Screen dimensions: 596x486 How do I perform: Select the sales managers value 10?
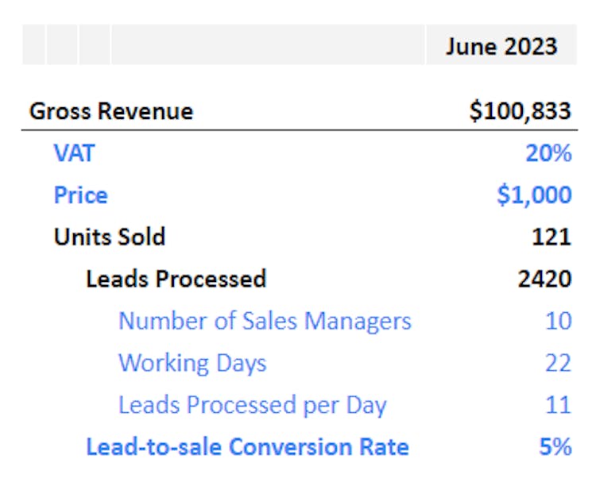tap(558, 321)
